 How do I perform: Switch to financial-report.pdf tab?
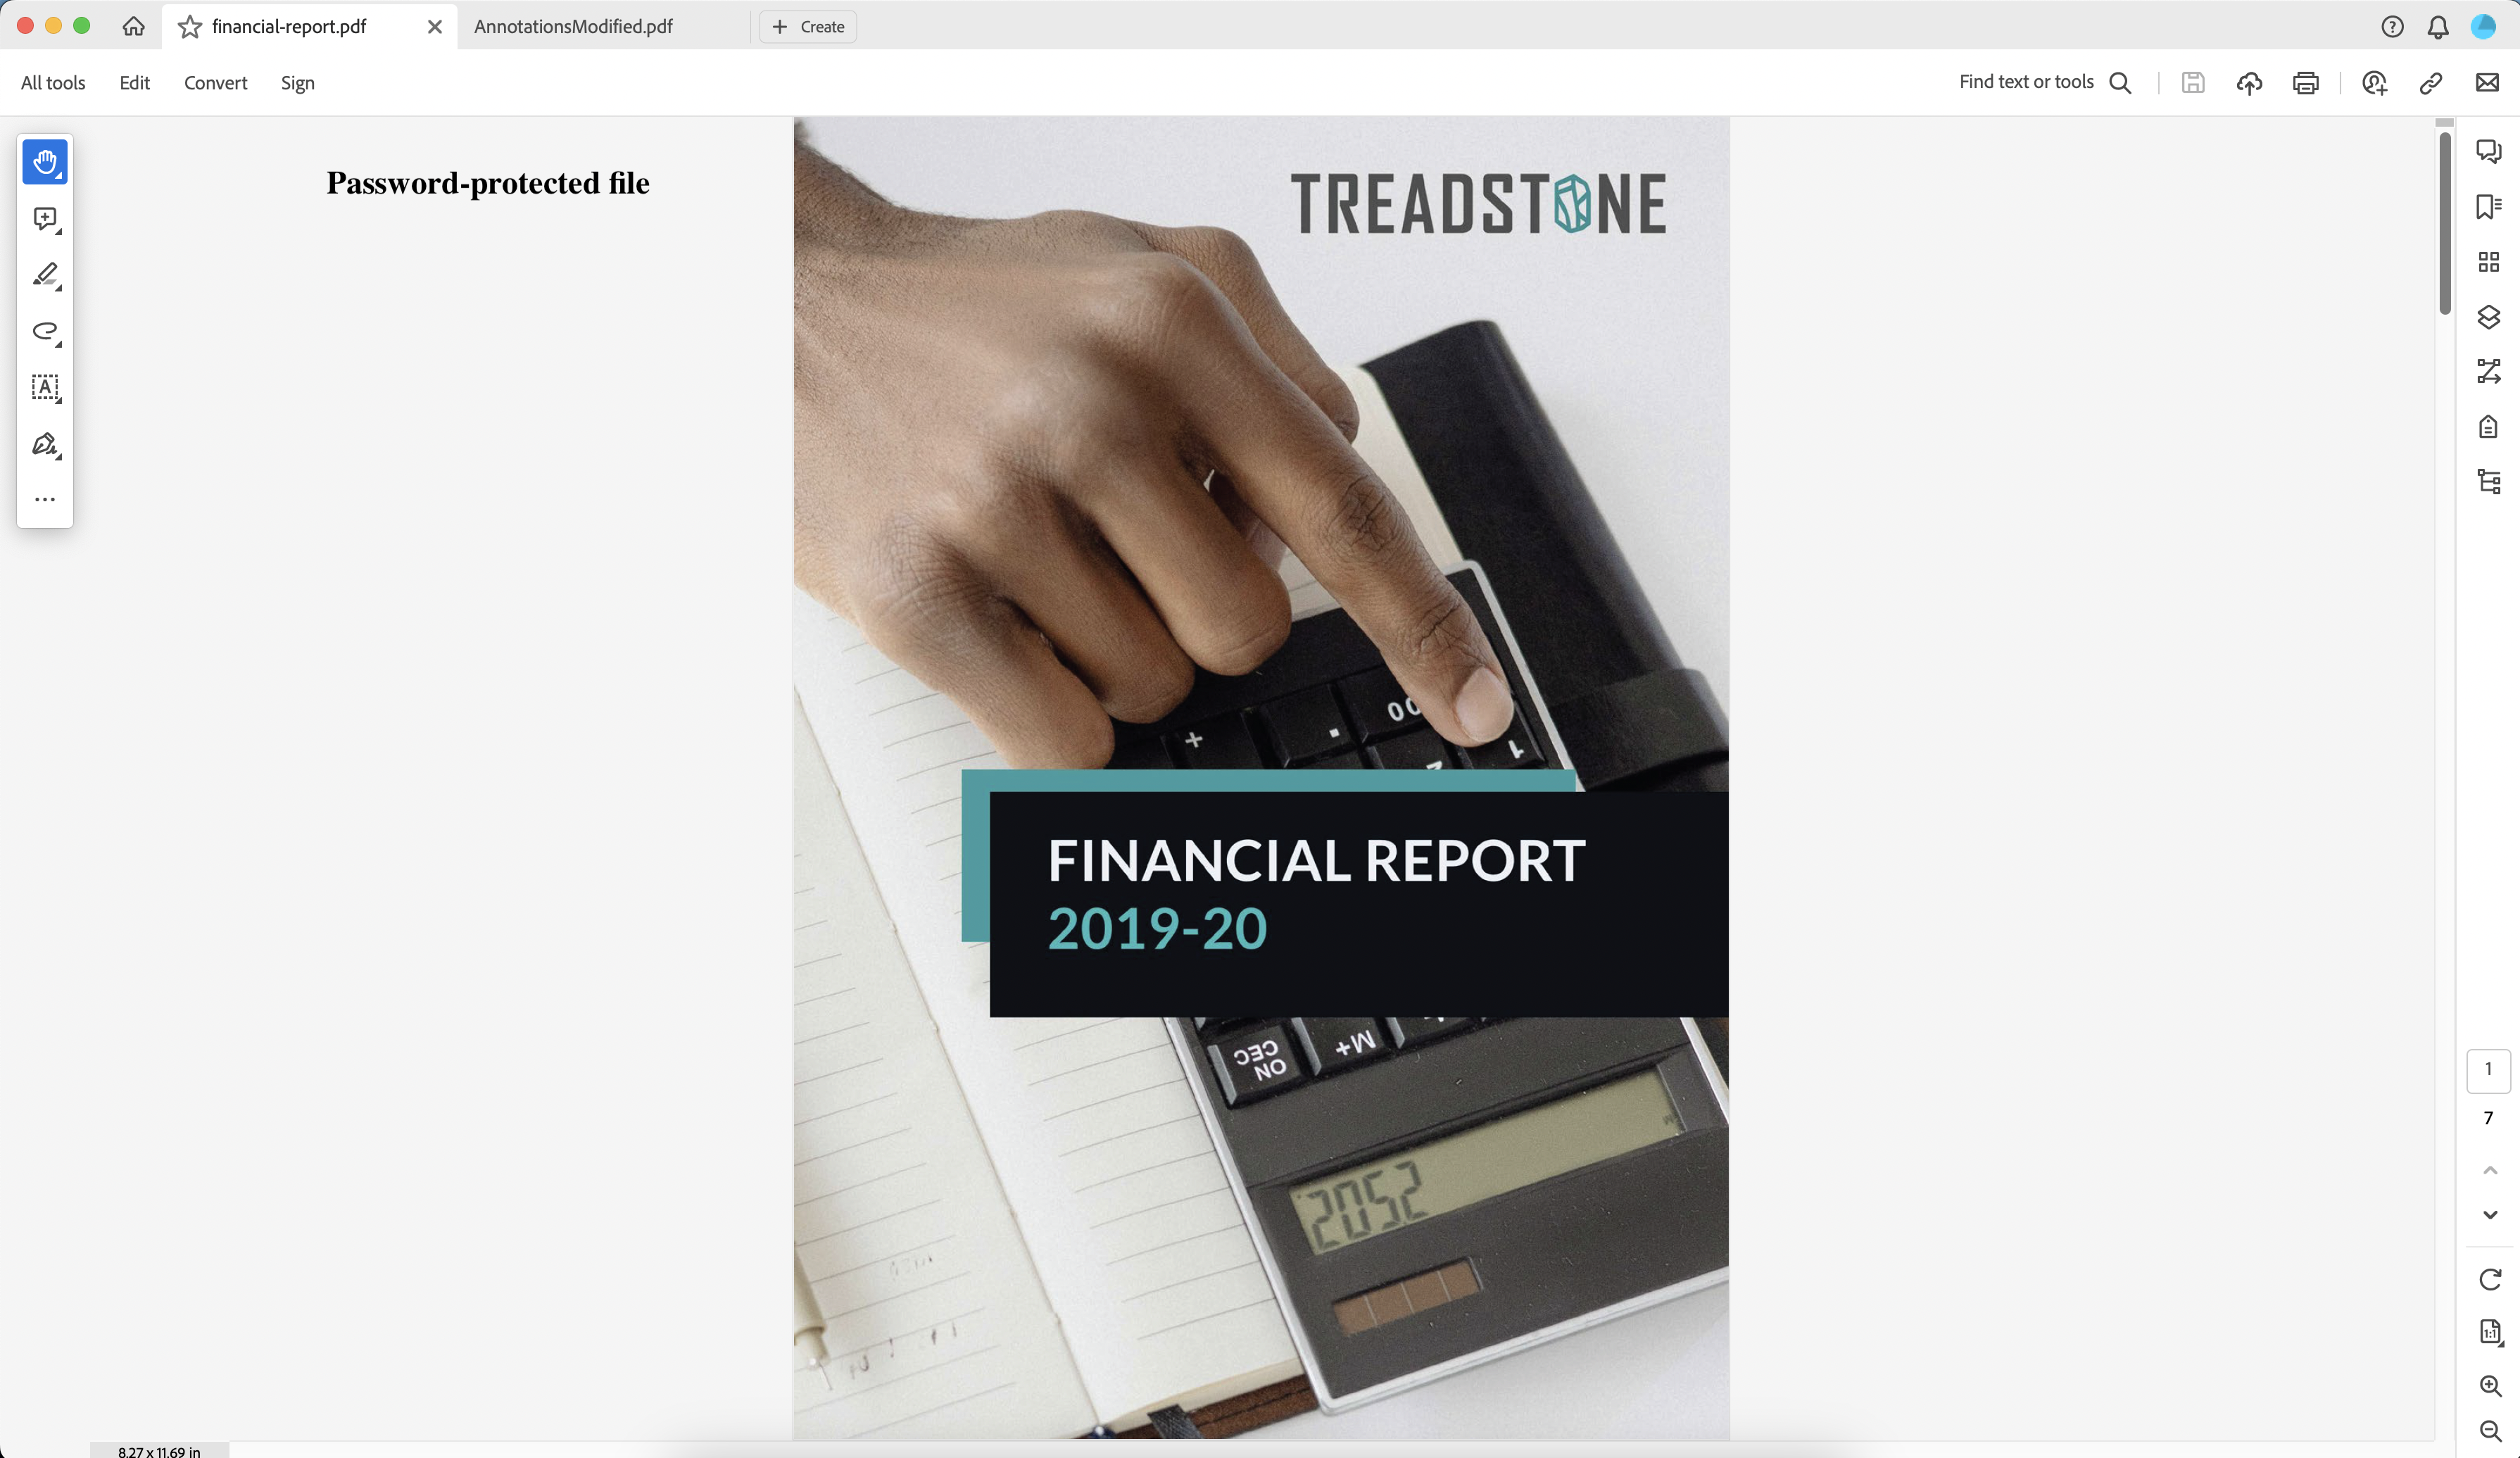tap(288, 25)
